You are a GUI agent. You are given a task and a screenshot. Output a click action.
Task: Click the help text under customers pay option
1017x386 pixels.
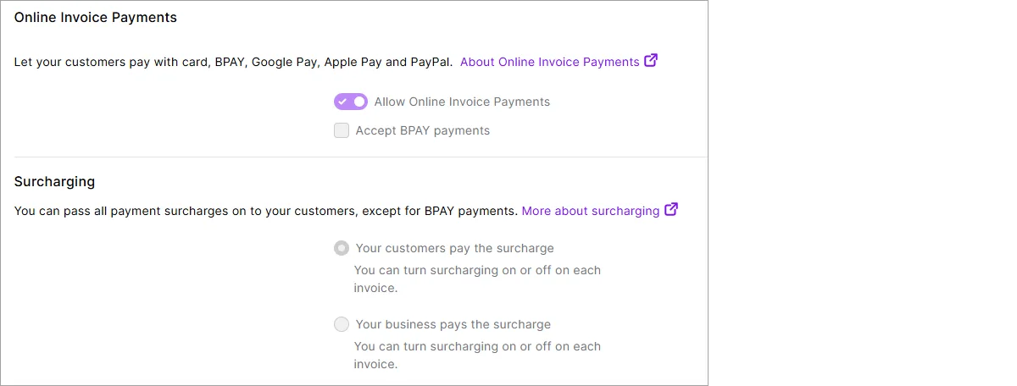(477, 279)
